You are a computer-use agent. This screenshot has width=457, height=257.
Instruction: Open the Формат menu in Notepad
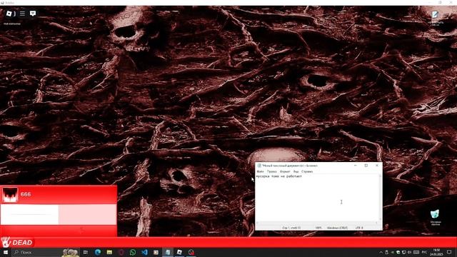(285, 171)
